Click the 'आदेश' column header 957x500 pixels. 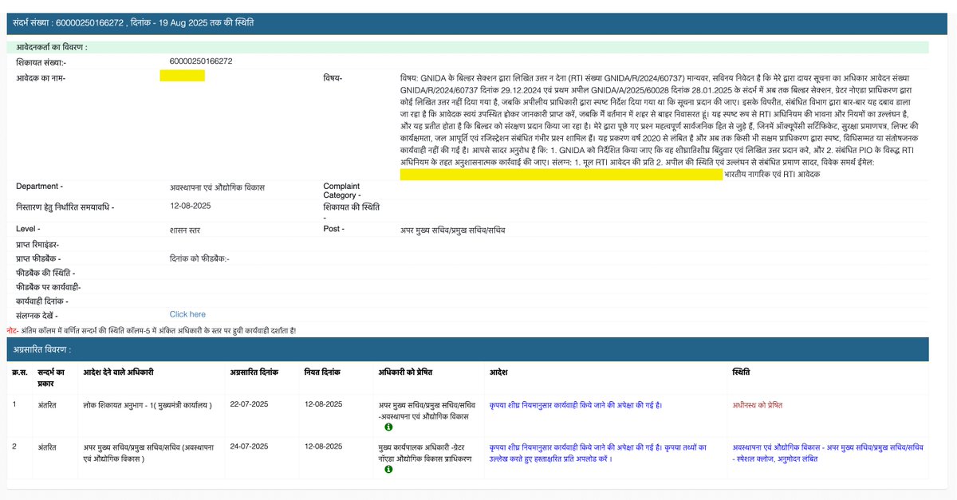click(x=498, y=372)
